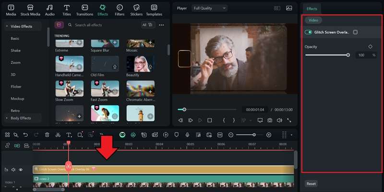Click the mark out curly brace
This screenshot has height=192, width=384.
(234, 120)
